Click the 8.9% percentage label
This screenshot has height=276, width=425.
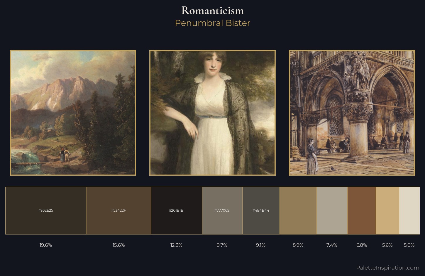(x=298, y=245)
